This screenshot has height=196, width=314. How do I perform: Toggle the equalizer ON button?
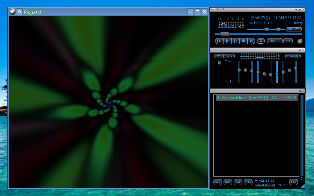click(x=219, y=56)
